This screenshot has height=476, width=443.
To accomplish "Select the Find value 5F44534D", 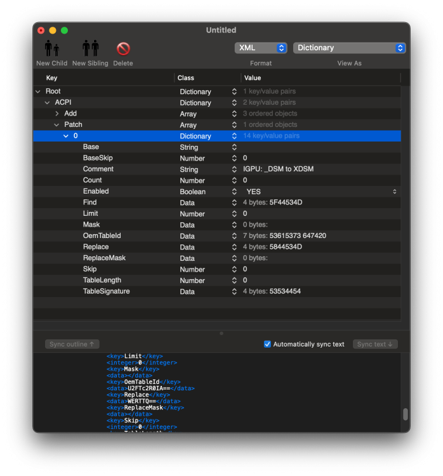I will tap(286, 202).
